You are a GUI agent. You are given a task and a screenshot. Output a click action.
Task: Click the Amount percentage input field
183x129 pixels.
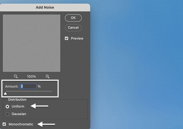(x=28, y=86)
